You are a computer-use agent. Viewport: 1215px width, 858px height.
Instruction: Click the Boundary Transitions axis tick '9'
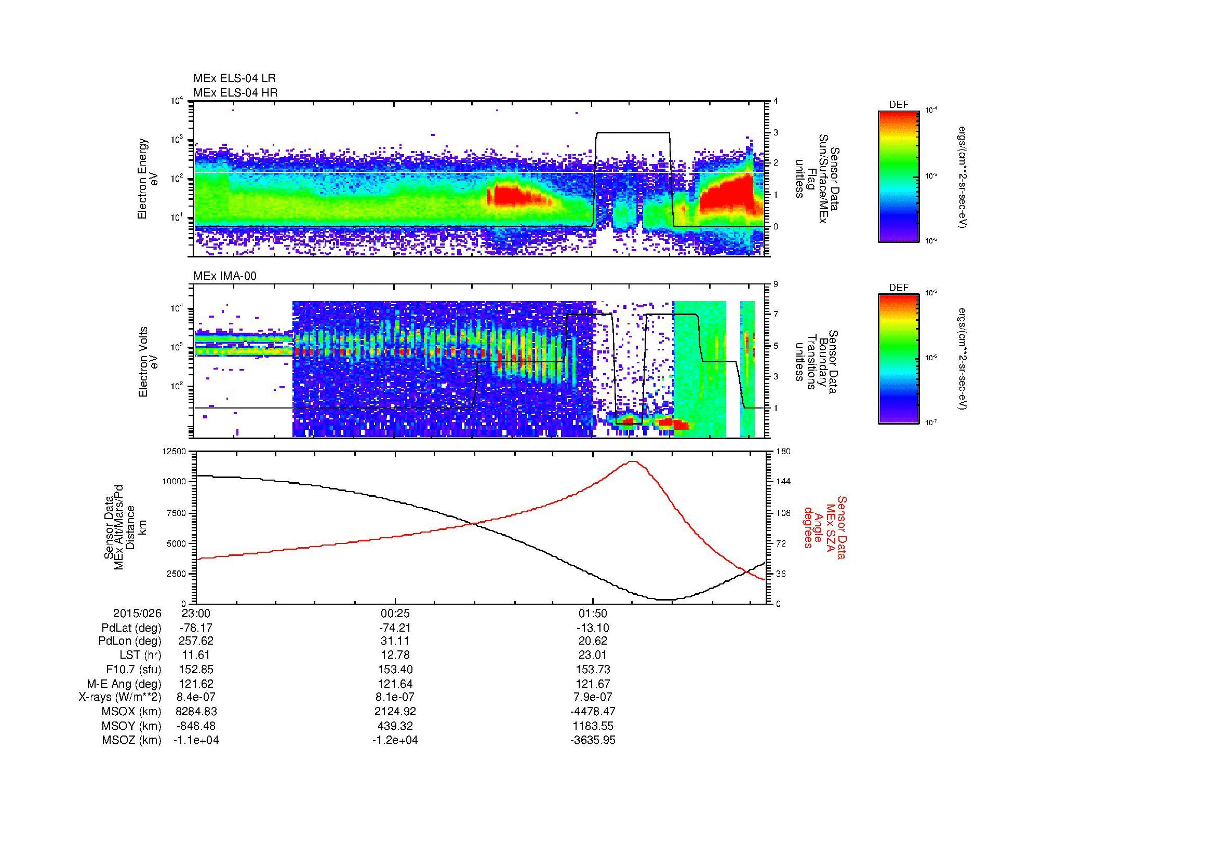coord(776,284)
